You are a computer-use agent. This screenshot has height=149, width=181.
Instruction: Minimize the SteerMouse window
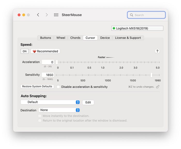click(x=24, y=15)
